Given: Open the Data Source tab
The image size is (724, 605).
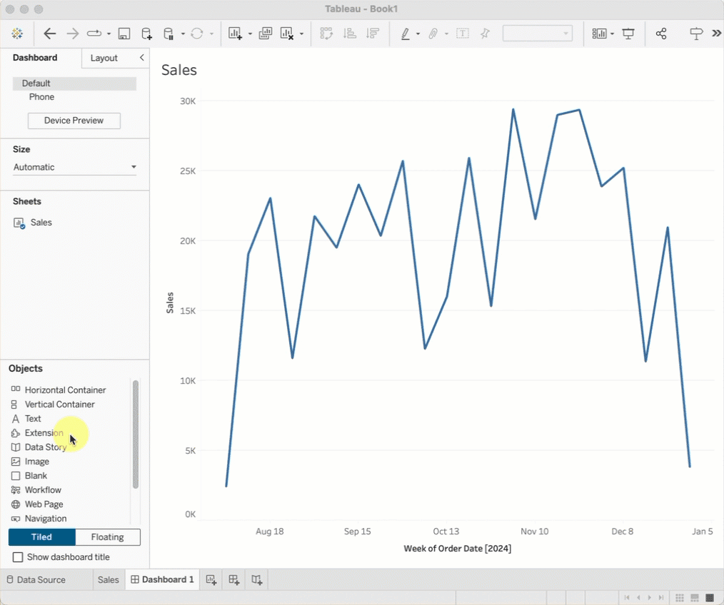Looking at the screenshot, I should 36,579.
